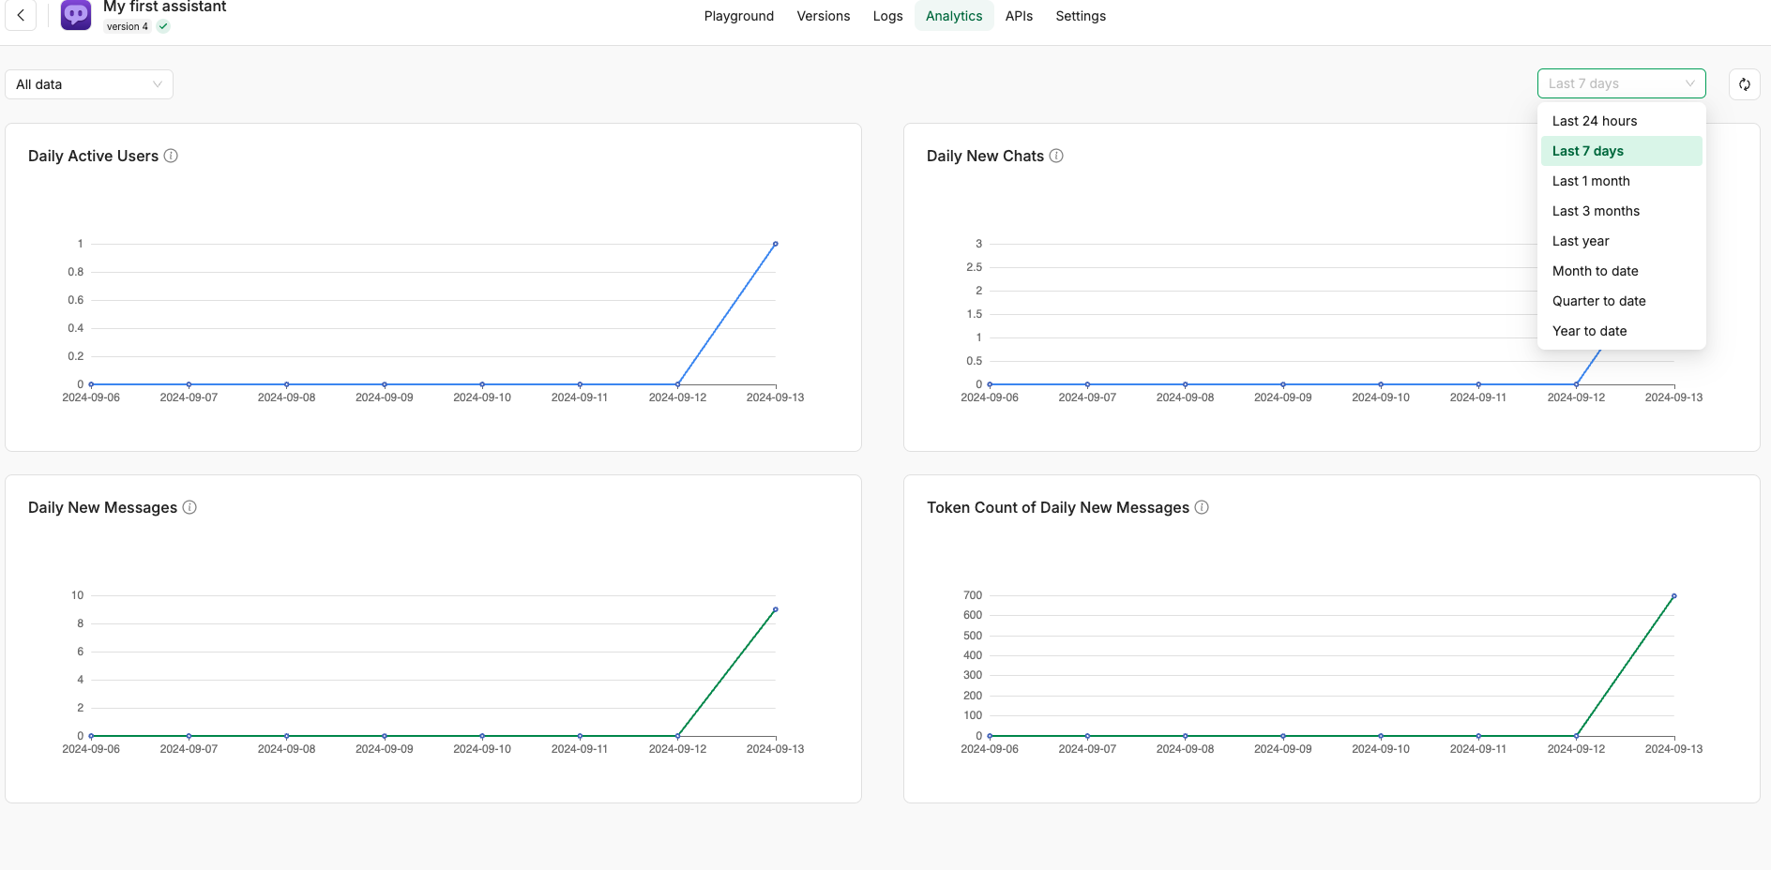Screen dimensions: 1771x870
Task: Select Last year option
Action: (1621, 241)
